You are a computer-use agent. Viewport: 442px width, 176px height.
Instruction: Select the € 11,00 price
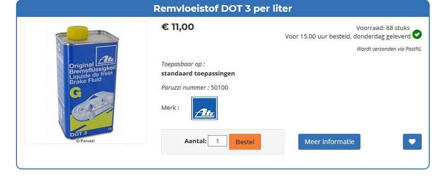178,27
